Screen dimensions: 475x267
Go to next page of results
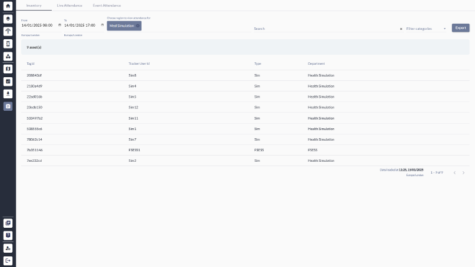tap(463, 172)
